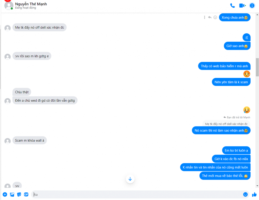Click scrollbar down arrow in chat
259x200 pixels.
pos(257,186)
